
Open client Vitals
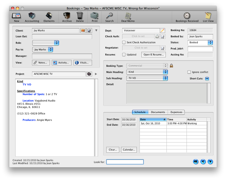pos(83,63)
